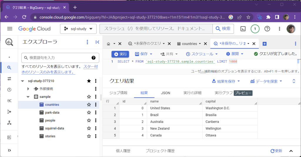This screenshot has width=301, height=157.
Task: Add a new query tab with plus icon
Action: coord(265,44)
